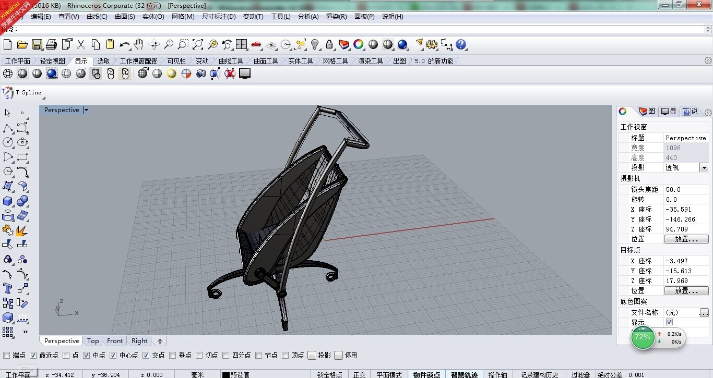Select the Circle tool
The height and width of the screenshot is (378, 713).
pyautogui.click(x=7, y=142)
